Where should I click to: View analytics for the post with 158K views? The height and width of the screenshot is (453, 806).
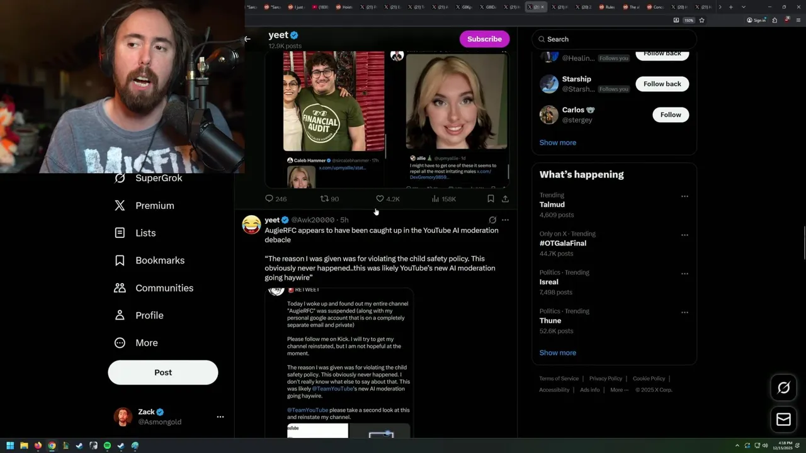[x=443, y=199]
